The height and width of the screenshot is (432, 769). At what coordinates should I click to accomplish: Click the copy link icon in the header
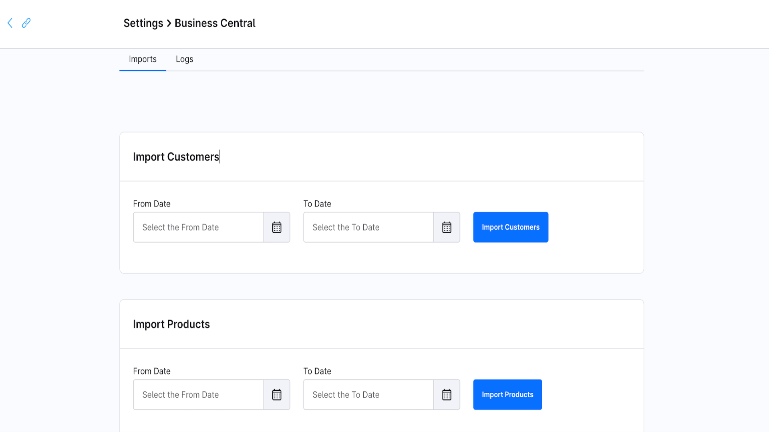pos(26,23)
